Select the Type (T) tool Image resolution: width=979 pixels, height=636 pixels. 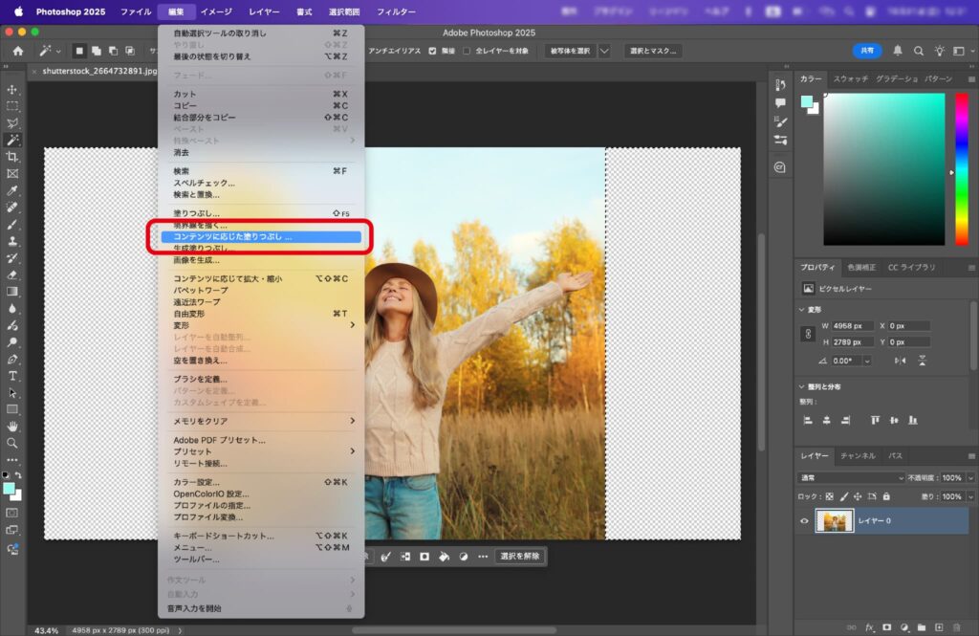pyautogui.click(x=12, y=376)
